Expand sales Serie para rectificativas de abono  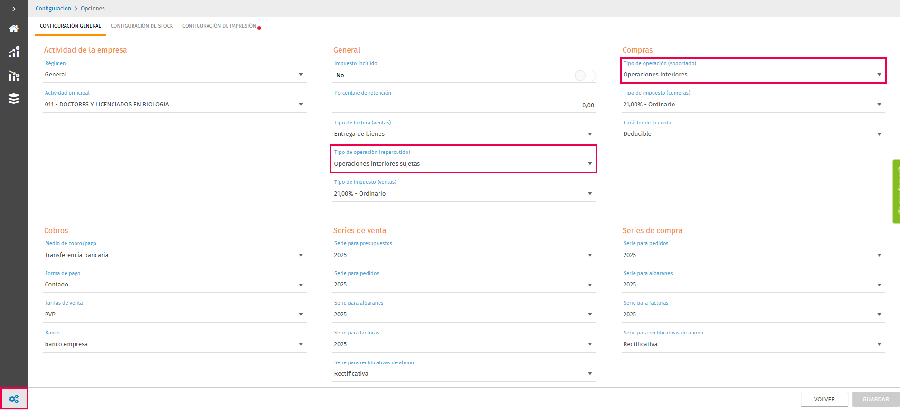(x=464, y=374)
